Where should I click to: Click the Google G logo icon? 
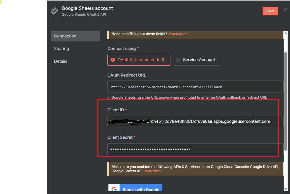(x=114, y=189)
